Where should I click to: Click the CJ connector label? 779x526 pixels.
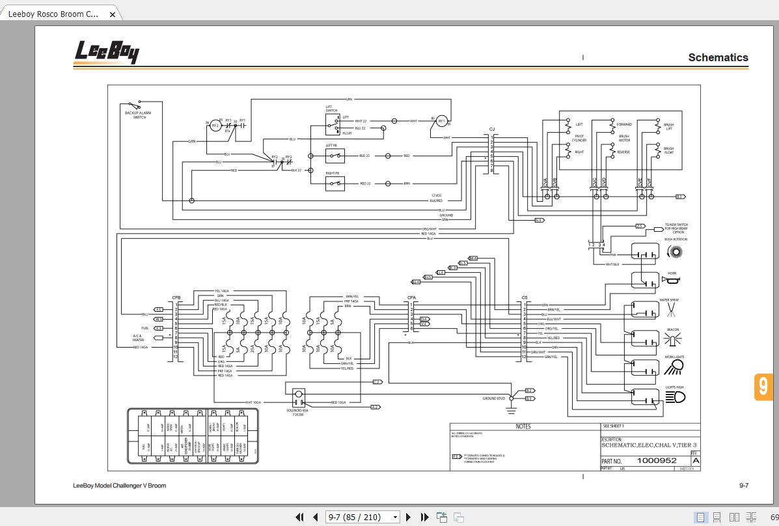(492, 130)
